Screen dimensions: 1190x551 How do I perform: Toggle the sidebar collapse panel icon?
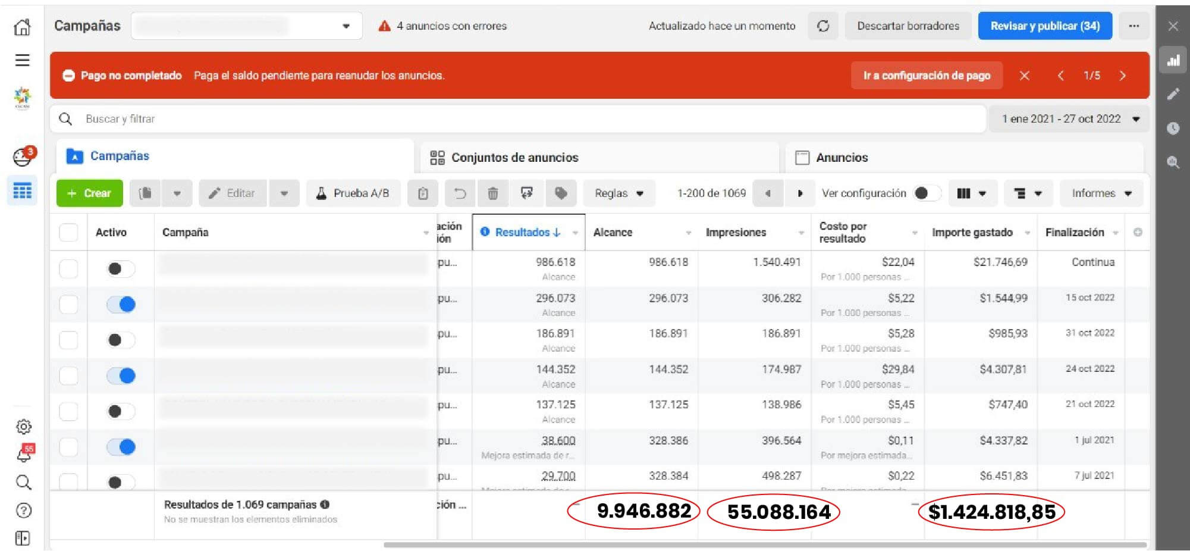[x=23, y=538]
